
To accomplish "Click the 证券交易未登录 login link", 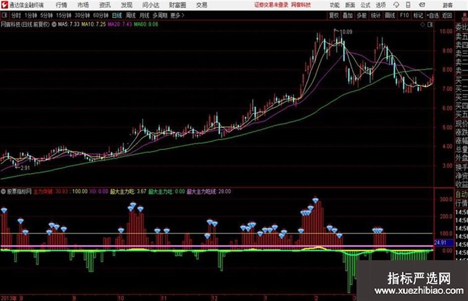I will click(x=271, y=5).
